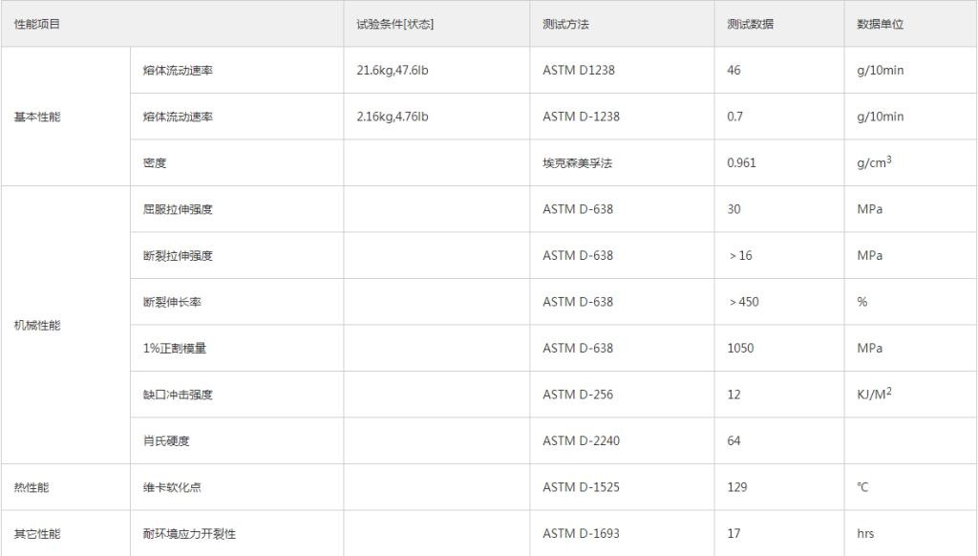Viewport: 978px width, 556px height.
Task: Select the 机械性能 category cell
Action: pos(36,325)
